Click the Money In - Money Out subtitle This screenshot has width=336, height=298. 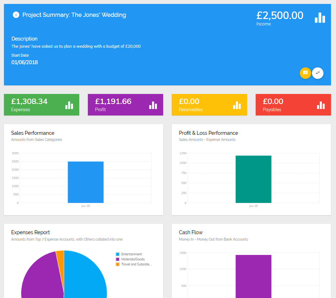(x=213, y=239)
